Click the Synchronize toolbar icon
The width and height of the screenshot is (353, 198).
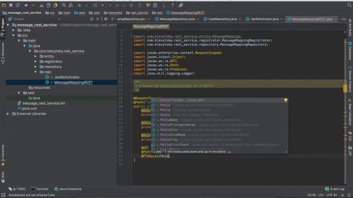[x=18, y=5]
